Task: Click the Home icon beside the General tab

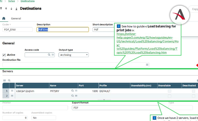Action: [4, 19]
